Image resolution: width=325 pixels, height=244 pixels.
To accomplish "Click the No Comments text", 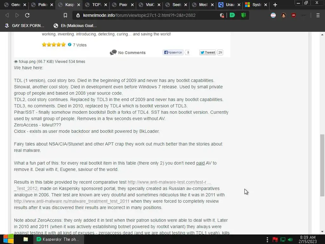I will pos(132,53).
